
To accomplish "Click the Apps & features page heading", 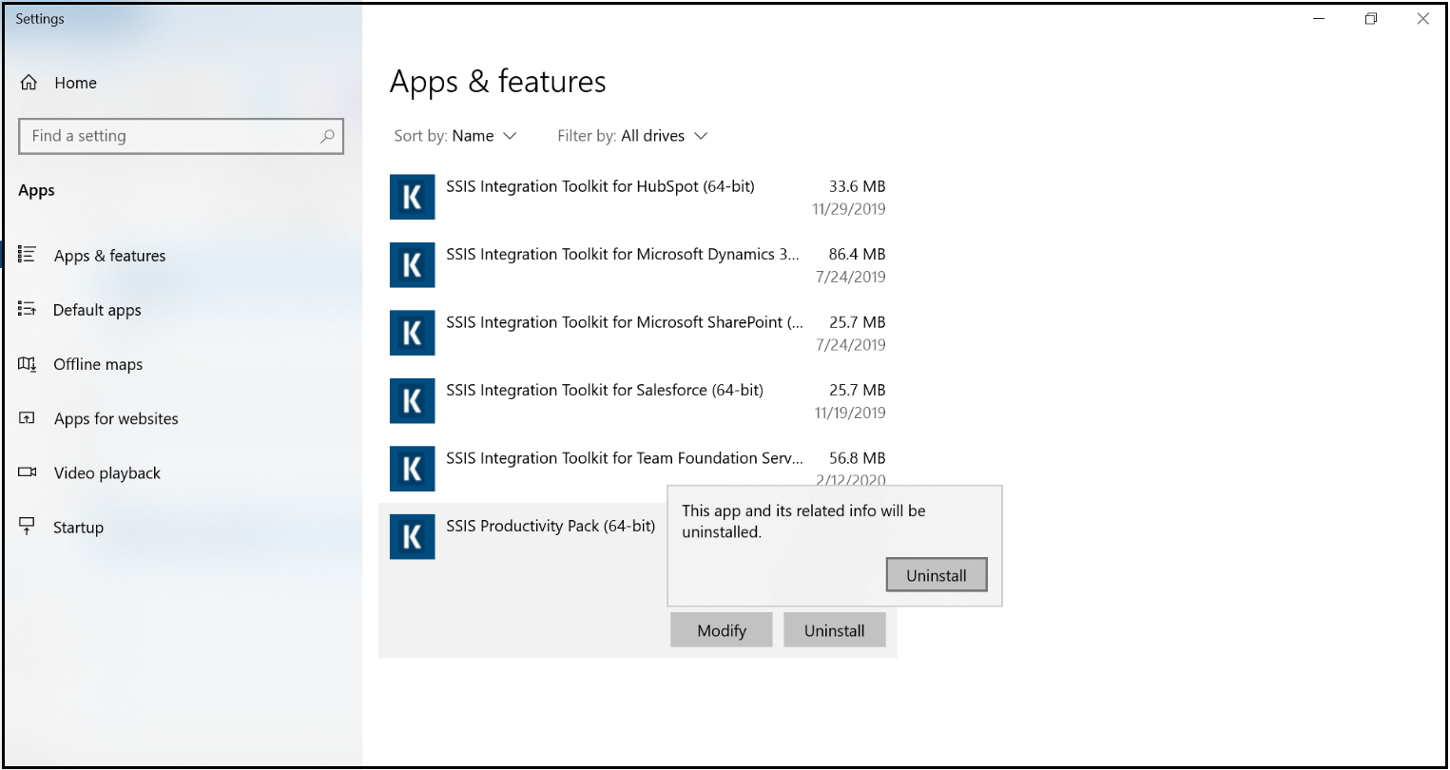I will click(x=498, y=83).
